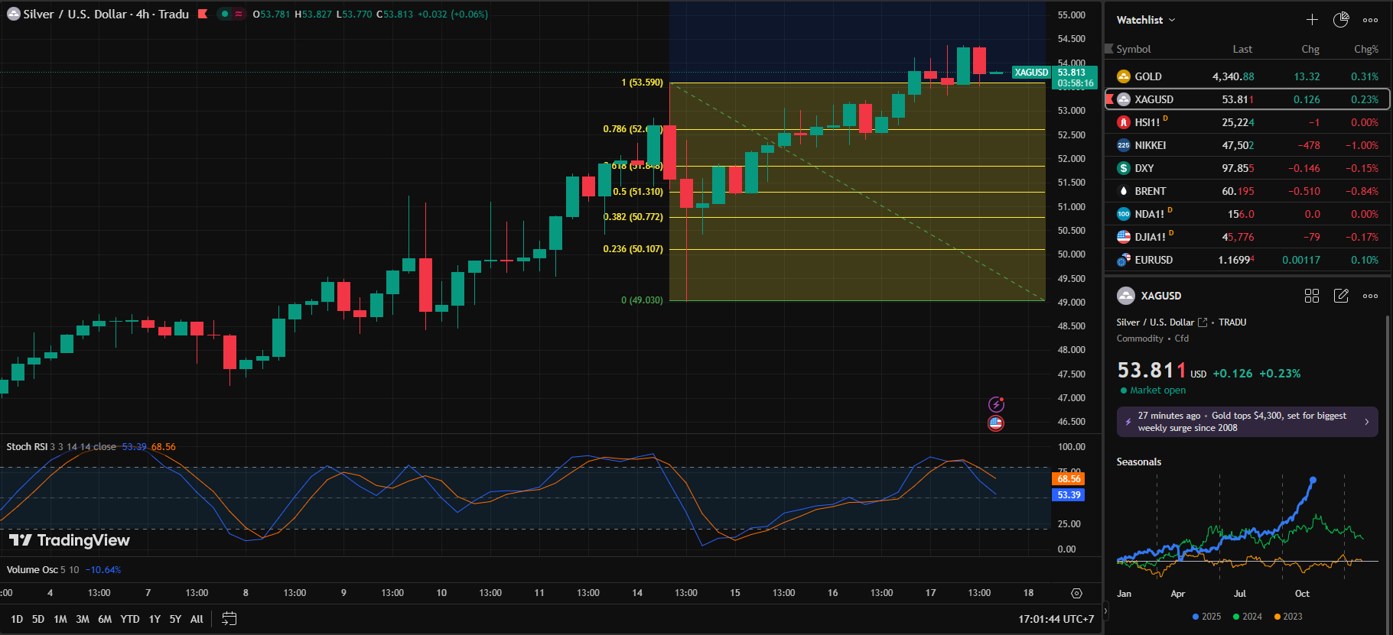Screen dimensions: 1393x635
Task: Toggle the 2025 seasonals series
Action: coord(1206,617)
